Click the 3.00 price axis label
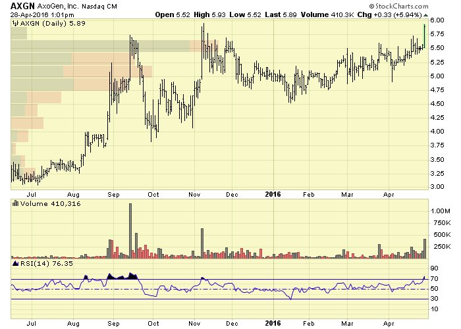The width and height of the screenshot is (461, 329). click(x=437, y=186)
